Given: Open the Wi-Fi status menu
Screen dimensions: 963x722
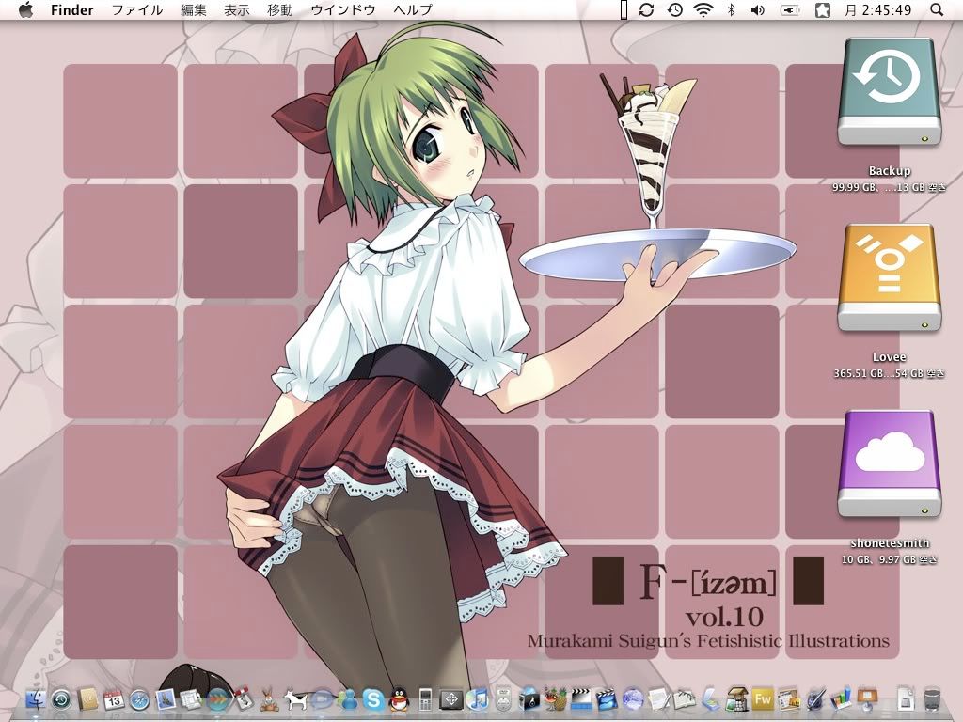Looking at the screenshot, I should [x=703, y=9].
